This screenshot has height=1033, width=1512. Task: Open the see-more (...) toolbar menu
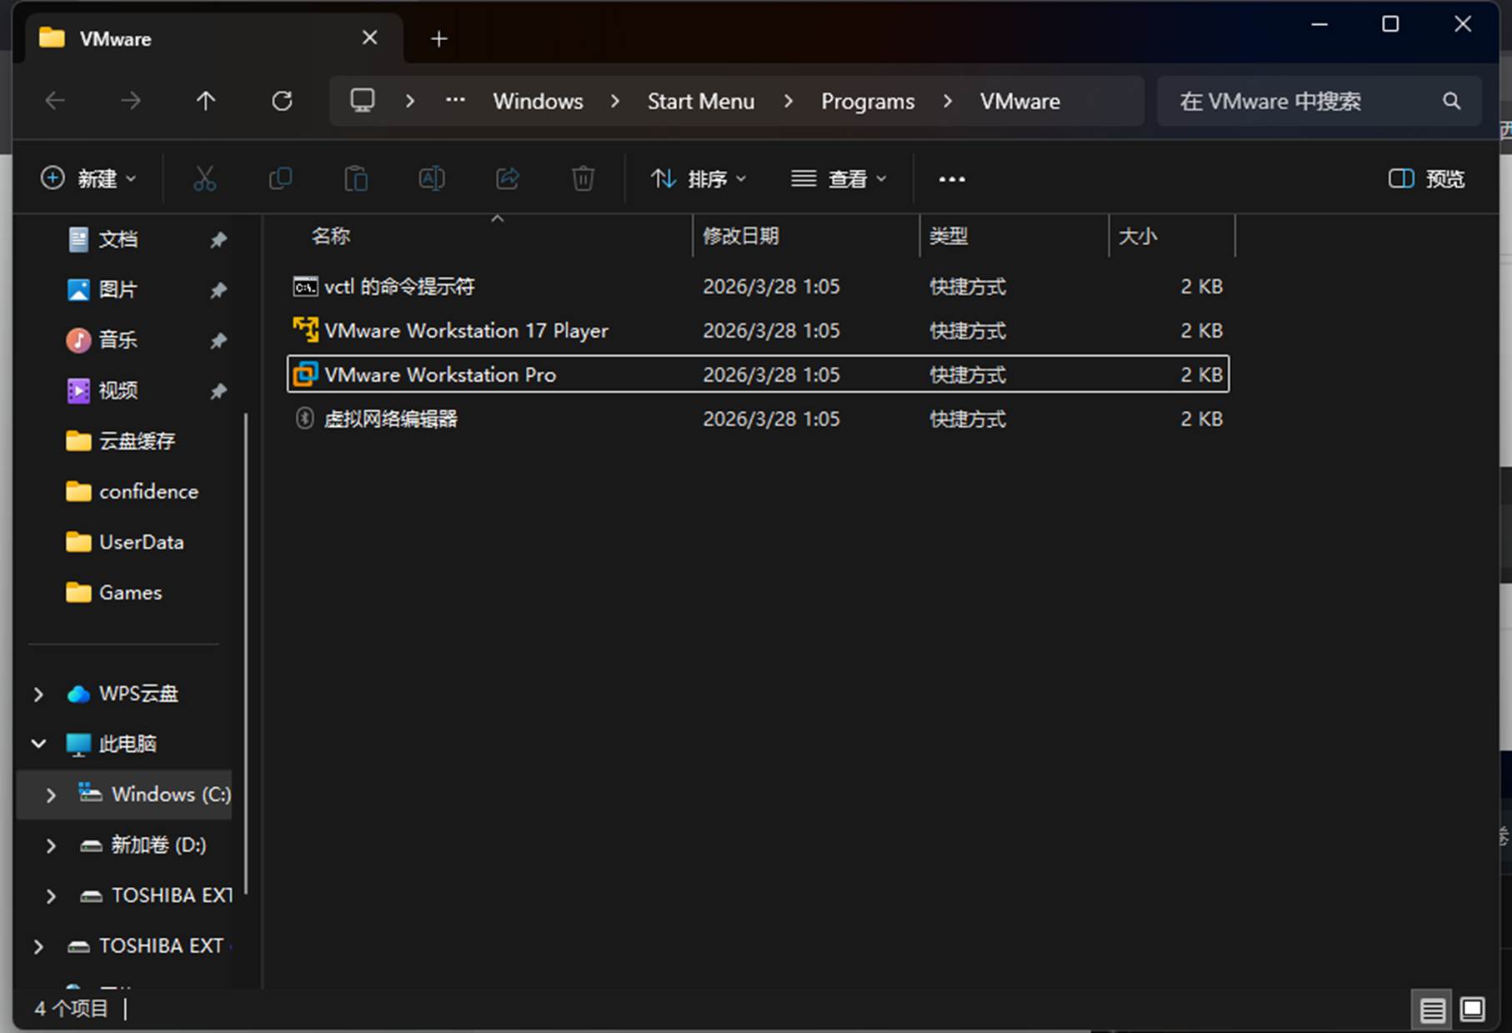point(951,178)
